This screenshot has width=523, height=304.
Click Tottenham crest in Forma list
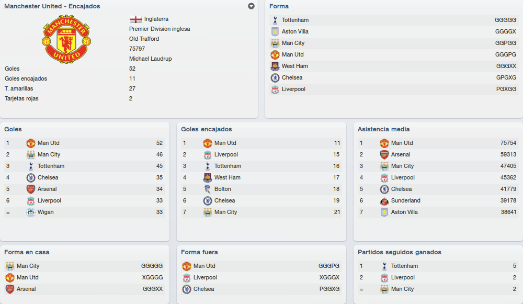tap(275, 20)
